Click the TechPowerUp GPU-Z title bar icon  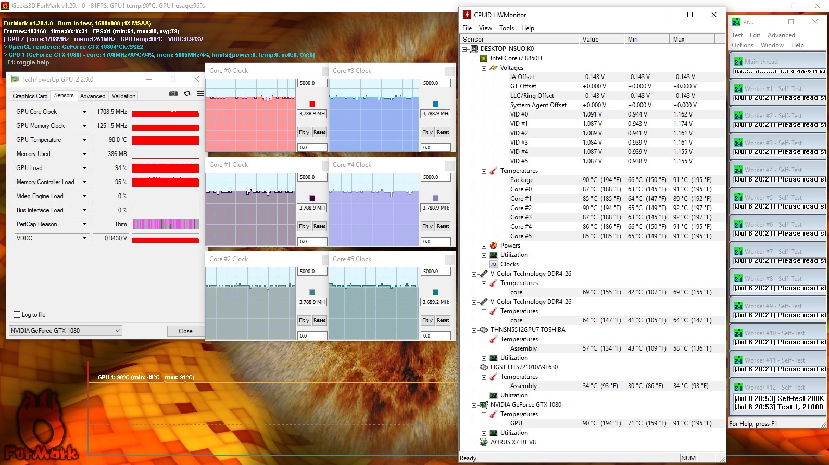click(15, 79)
